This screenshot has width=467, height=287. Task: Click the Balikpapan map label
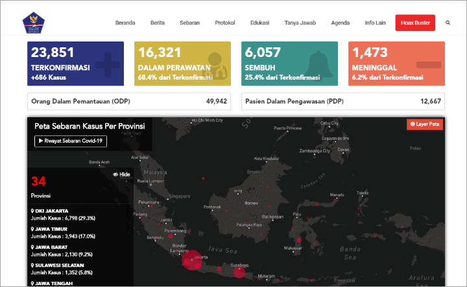click(x=272, y=217)
